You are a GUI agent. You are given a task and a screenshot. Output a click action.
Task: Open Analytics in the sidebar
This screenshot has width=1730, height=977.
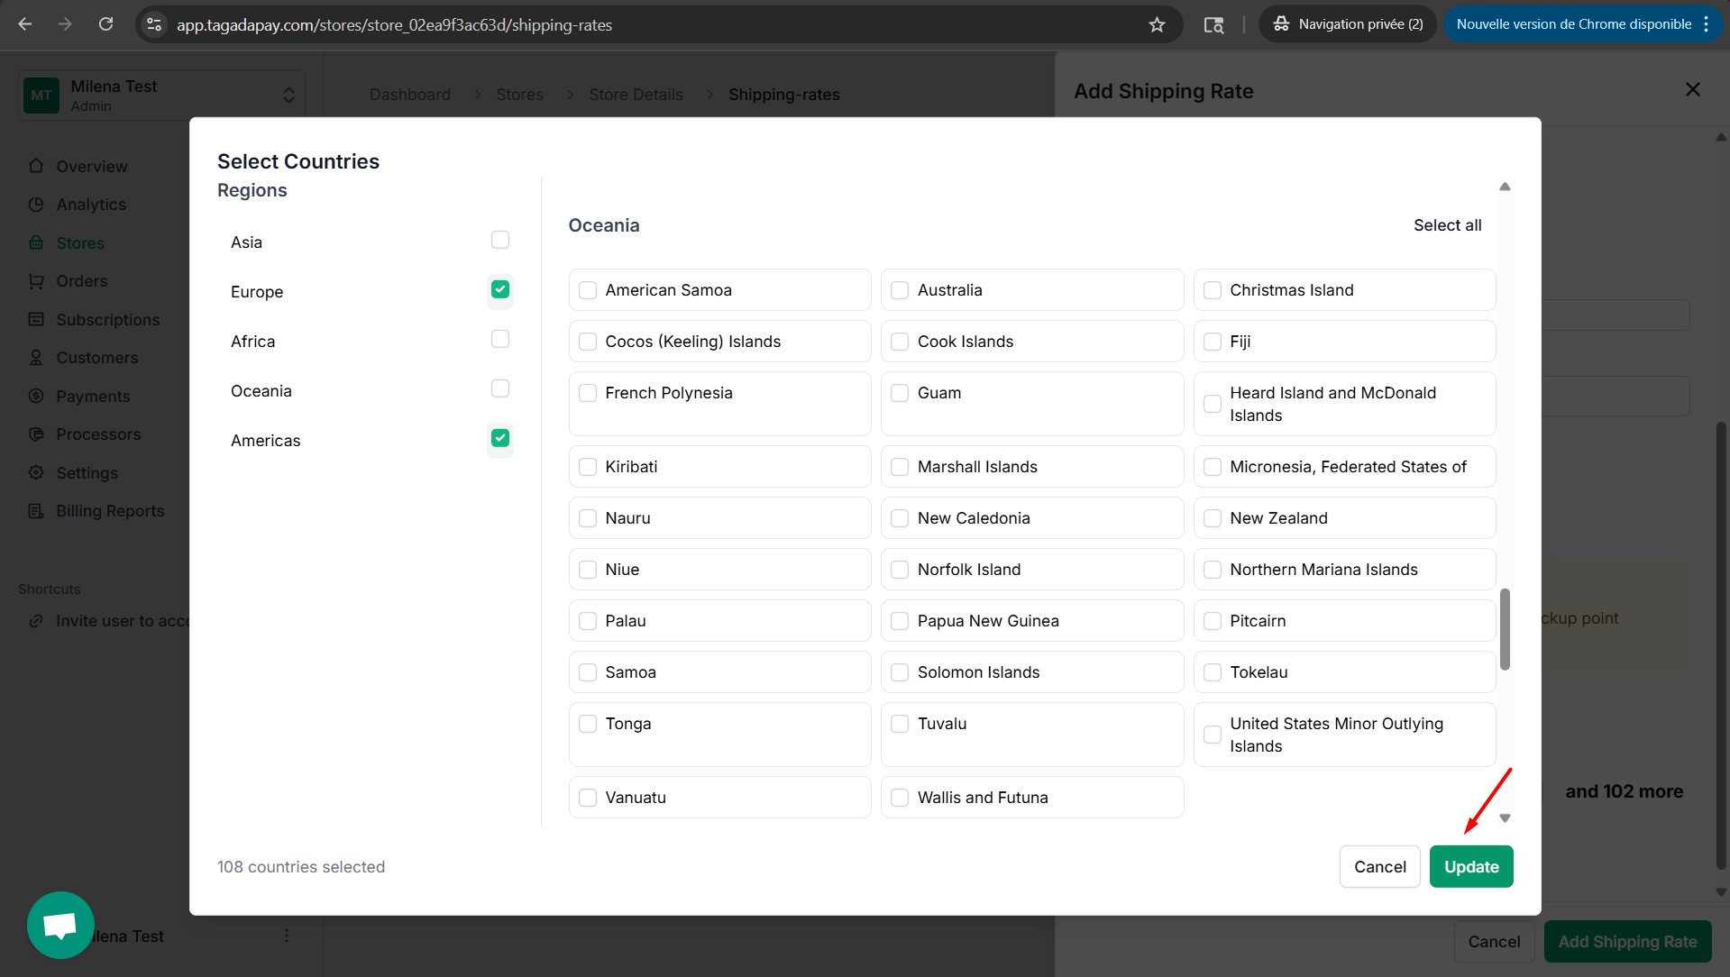click(91, 205)
